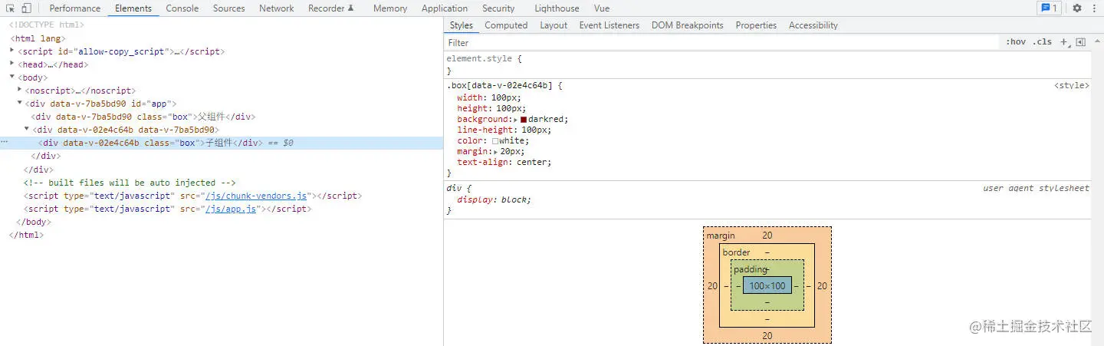Open the Vue devtools tab

pyautogui.click(x=602, y=8)
